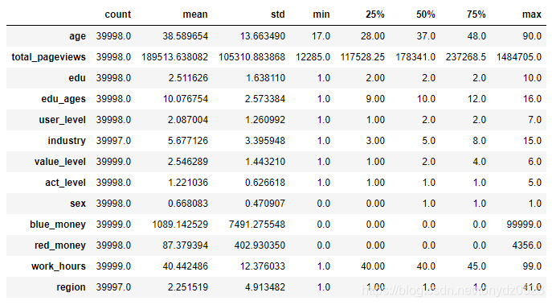Click industry max value 15.0
Screen dimensions: 552x305
[x=532, y=141]
